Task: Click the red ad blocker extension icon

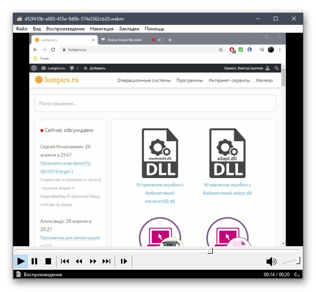Action: coord(232,50)
